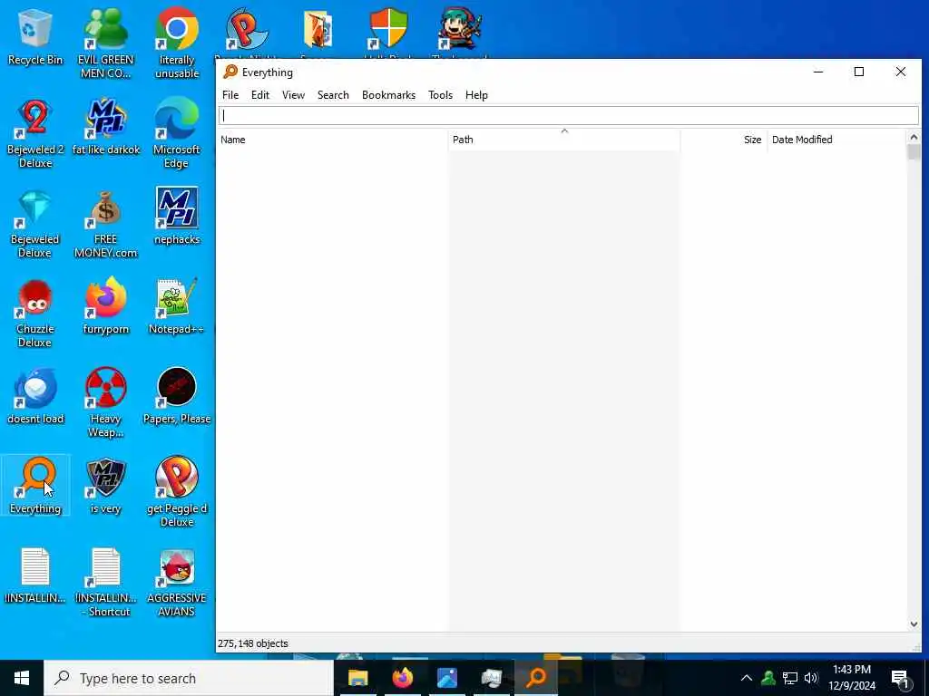
Task: Click Type here to search box
Action: point(189,678)
